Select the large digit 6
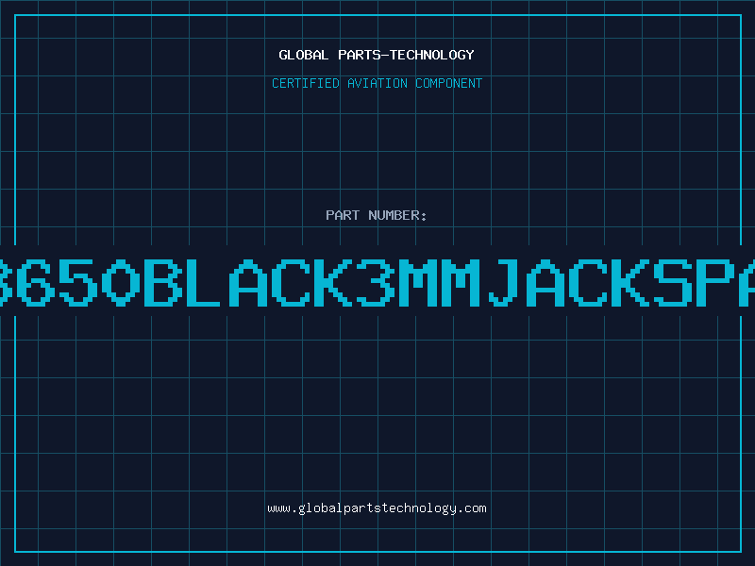 click(x=40, y=282)
